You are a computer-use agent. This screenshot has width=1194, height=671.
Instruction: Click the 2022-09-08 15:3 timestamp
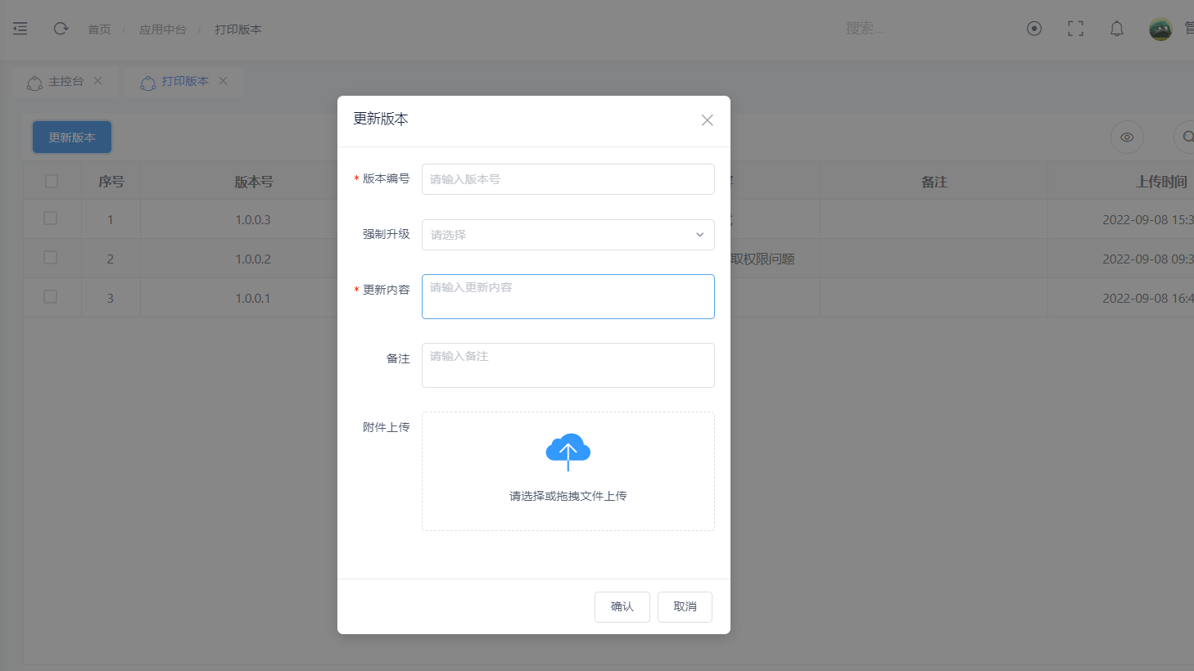1148,219
